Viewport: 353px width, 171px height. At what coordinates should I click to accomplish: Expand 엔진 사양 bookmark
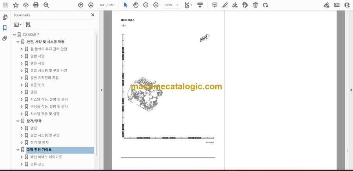(x=22, y=63)
